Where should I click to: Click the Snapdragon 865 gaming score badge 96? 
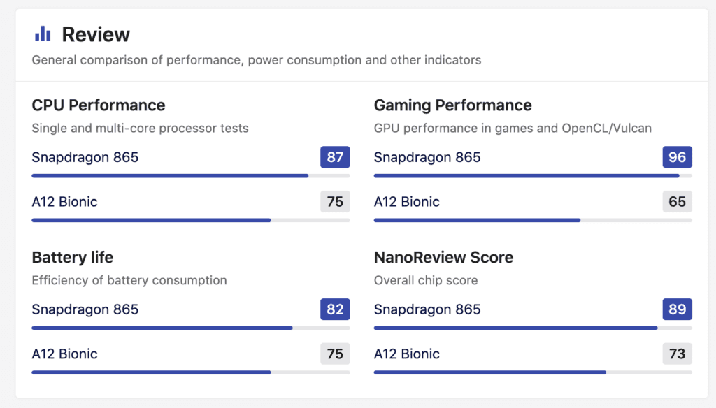pos(677,157)
